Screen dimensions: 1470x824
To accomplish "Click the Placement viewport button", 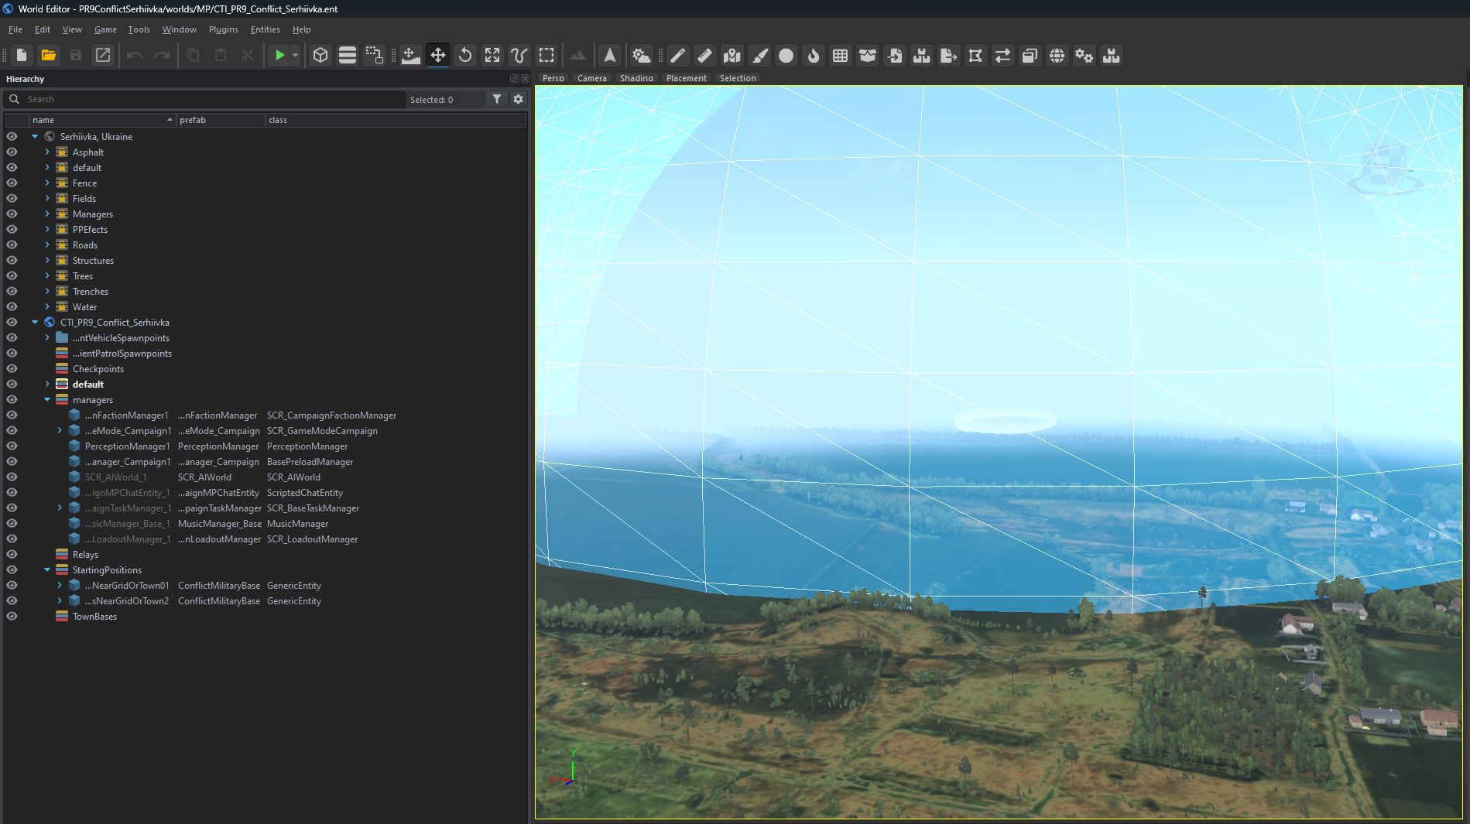I will pyautogui.click(x=686, y=78).
